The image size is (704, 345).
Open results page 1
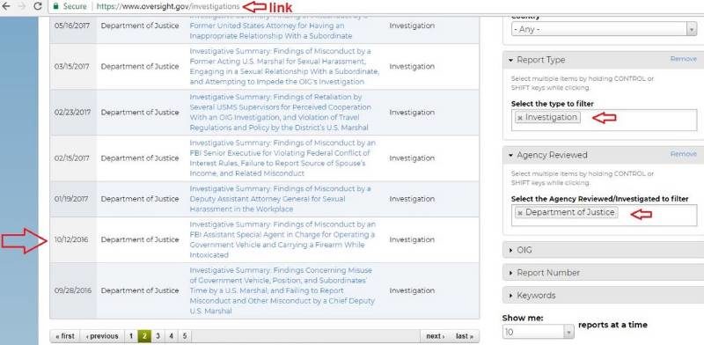coord(130,336)
